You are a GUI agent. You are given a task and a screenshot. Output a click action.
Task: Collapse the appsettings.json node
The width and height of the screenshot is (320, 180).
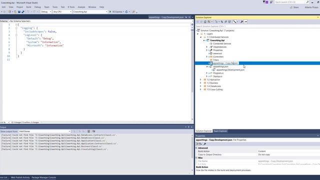[x=206, y=66]
